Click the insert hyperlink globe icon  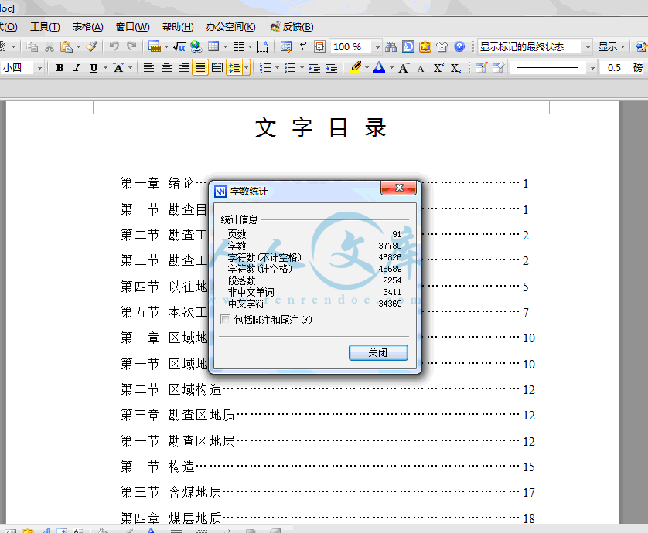(196, 46)
